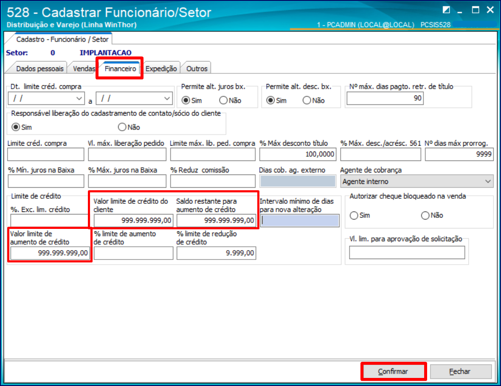The image size is (501, 386).
Task: Open the second date dropdown after 'a'
Action: coord(167,99)
